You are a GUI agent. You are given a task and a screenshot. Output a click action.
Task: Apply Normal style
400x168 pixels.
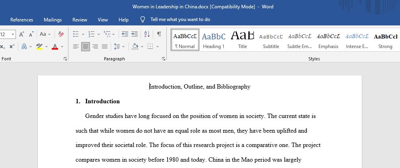[x=185, y=40]
